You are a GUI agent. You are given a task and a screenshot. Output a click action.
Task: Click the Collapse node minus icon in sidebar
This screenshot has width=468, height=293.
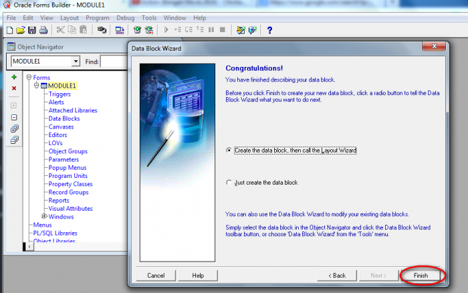coord(14,117)
